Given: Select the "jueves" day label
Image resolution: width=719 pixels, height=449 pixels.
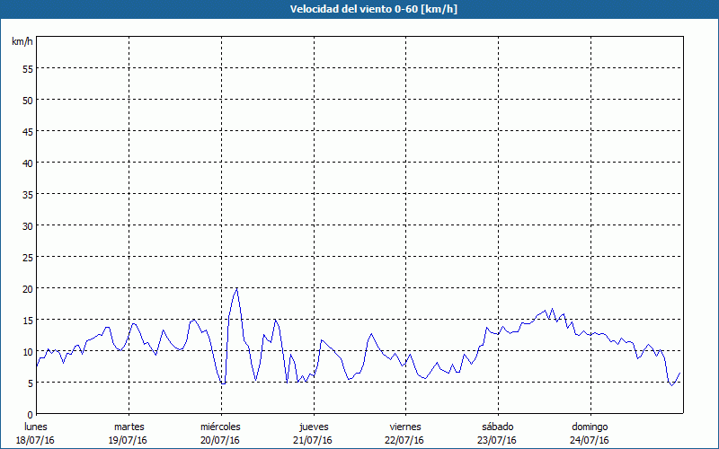Looking at the screenshot, I should click(313, 427).
